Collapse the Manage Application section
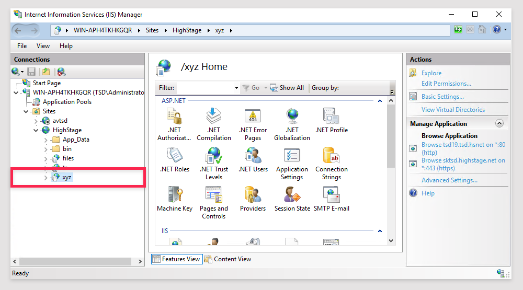Image resolution: width=523 pixels, height=290 pixels. pos(499,124)
